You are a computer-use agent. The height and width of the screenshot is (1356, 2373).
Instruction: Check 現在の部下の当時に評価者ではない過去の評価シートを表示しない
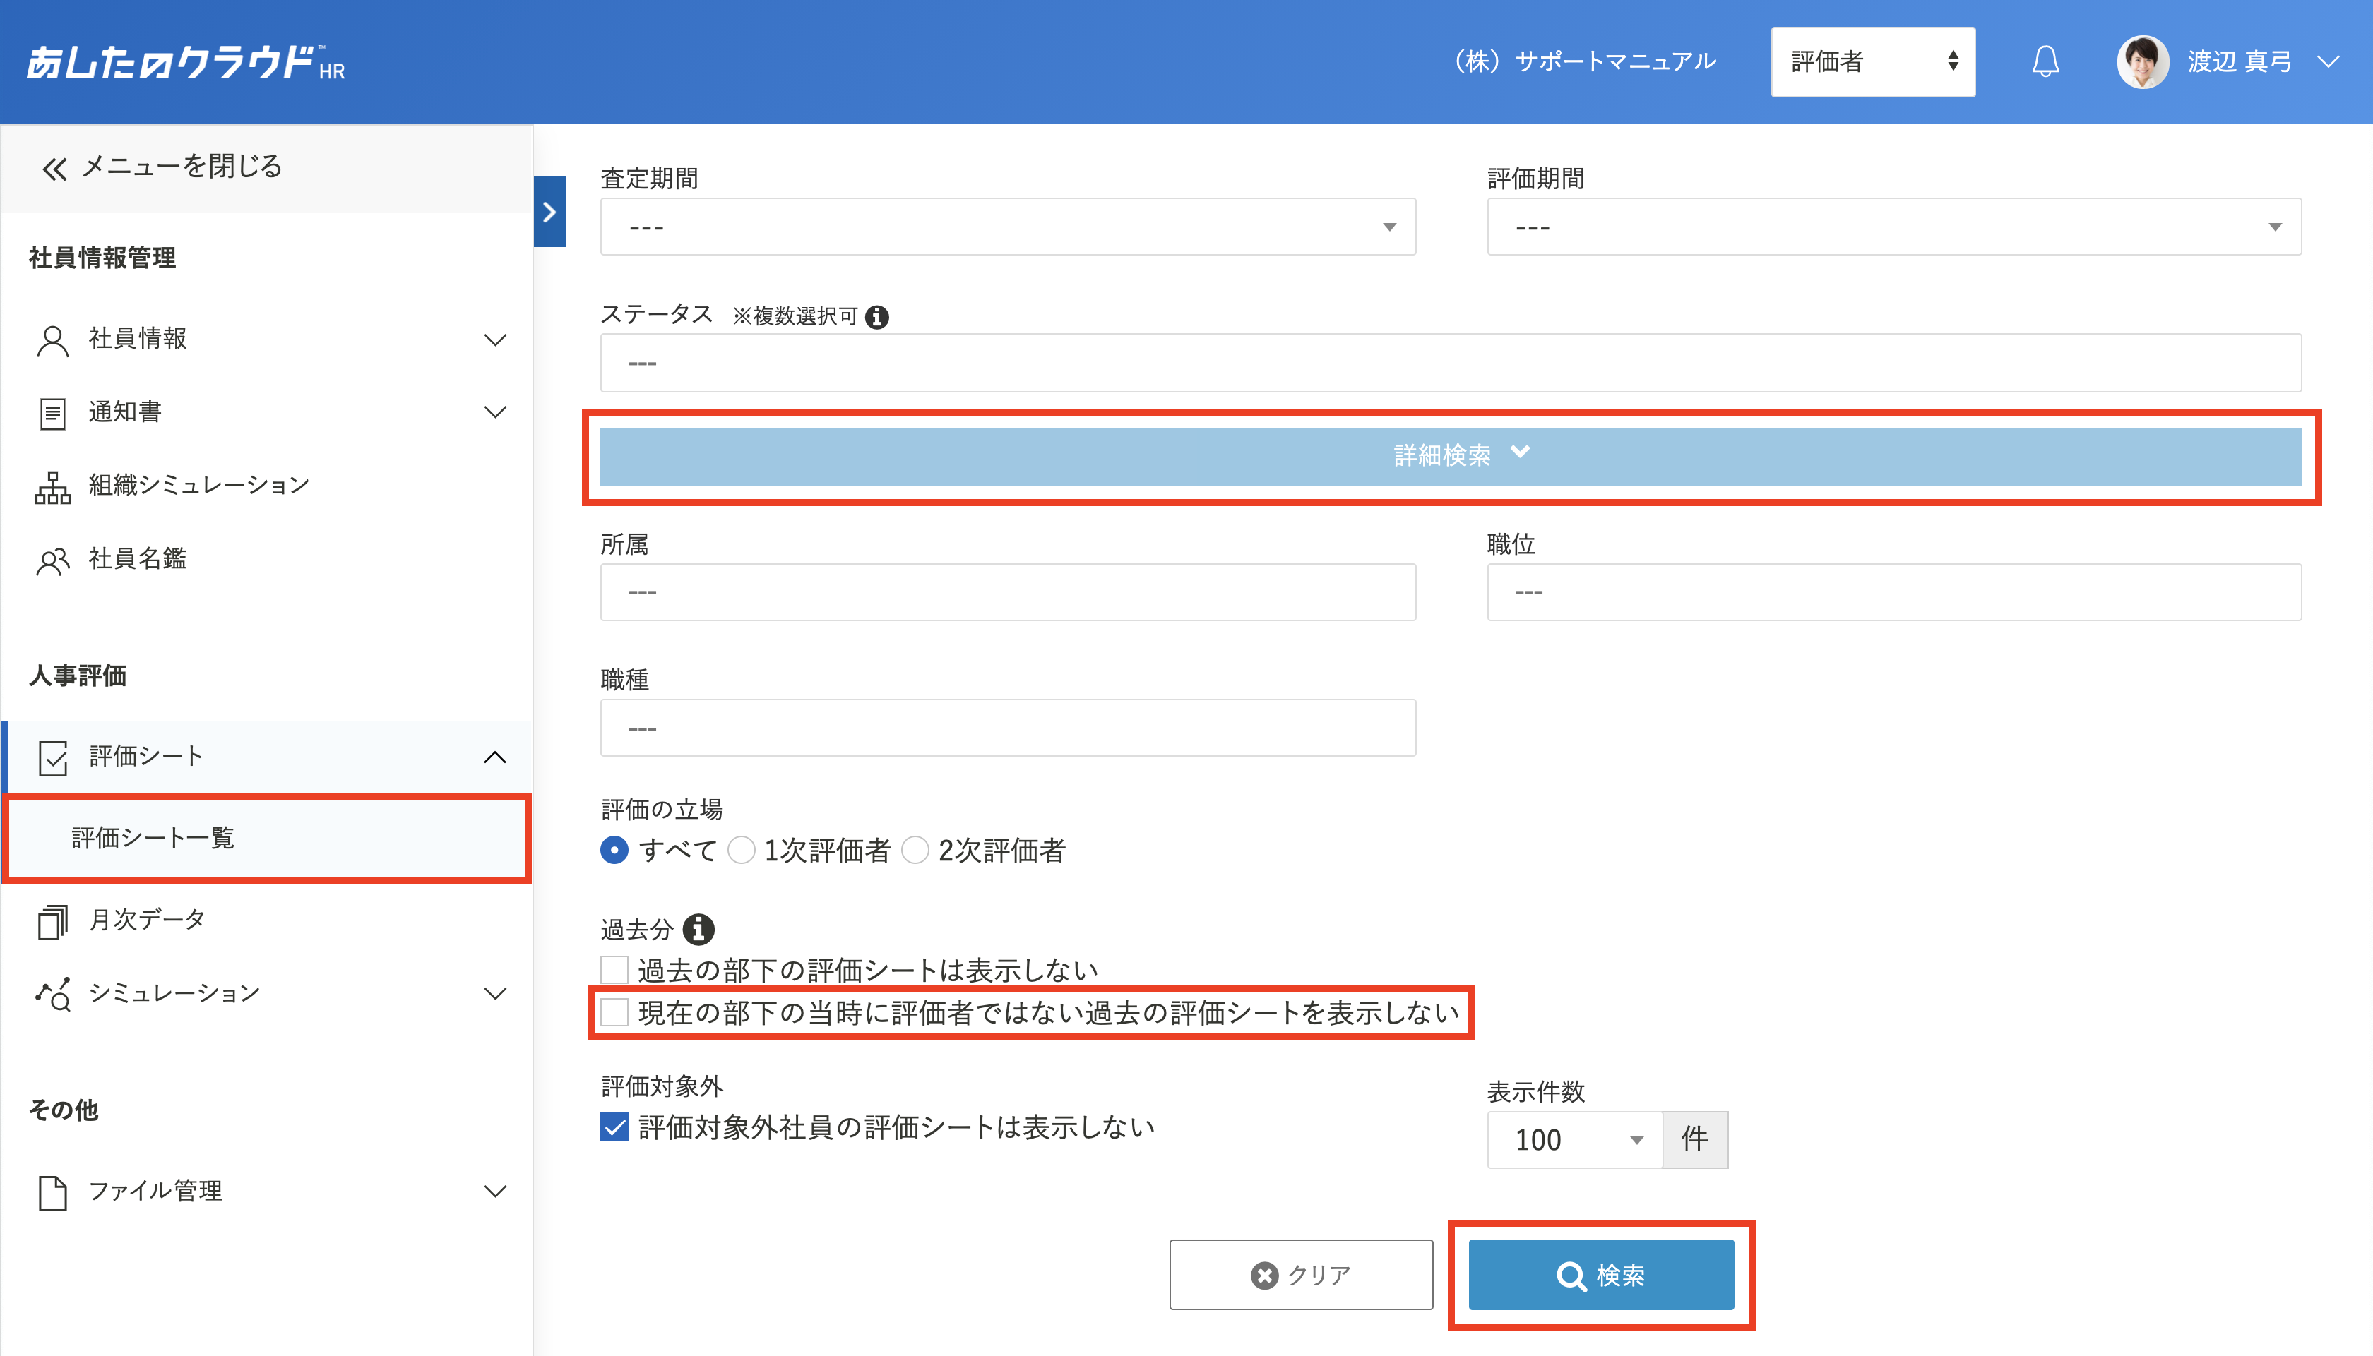[x=614, y=1012]
